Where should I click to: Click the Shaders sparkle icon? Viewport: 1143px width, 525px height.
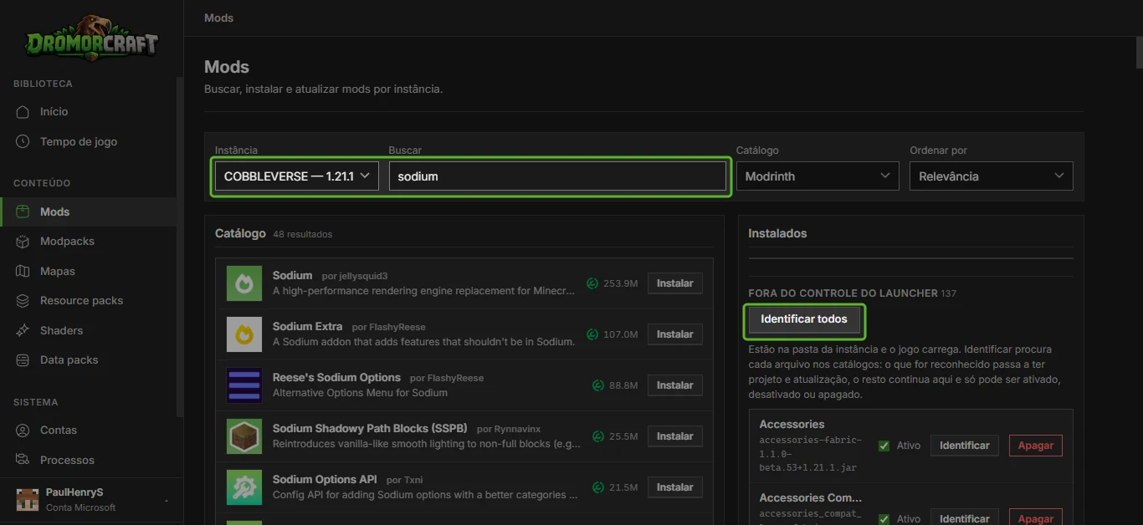23,330
